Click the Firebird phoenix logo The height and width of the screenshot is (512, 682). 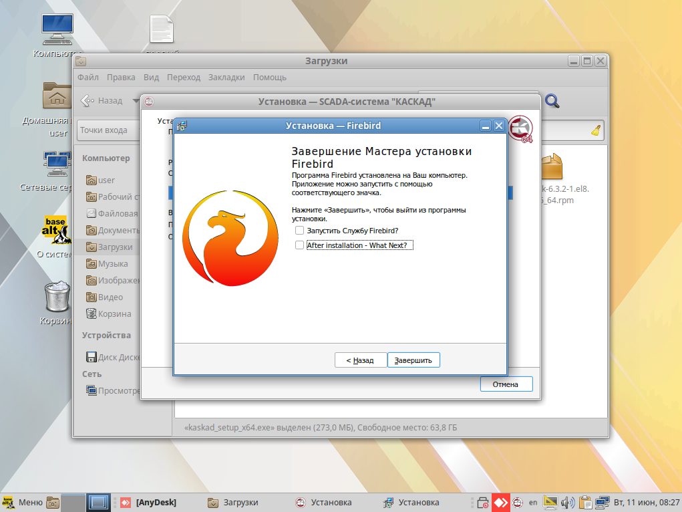[x=230, y=239]
